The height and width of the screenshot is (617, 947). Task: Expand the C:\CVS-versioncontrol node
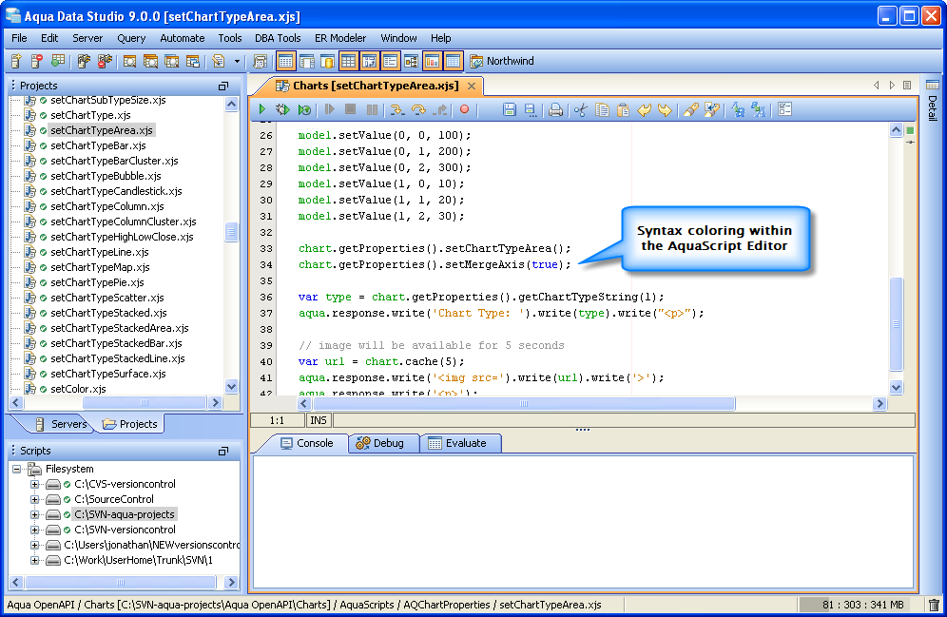[35, 484]
